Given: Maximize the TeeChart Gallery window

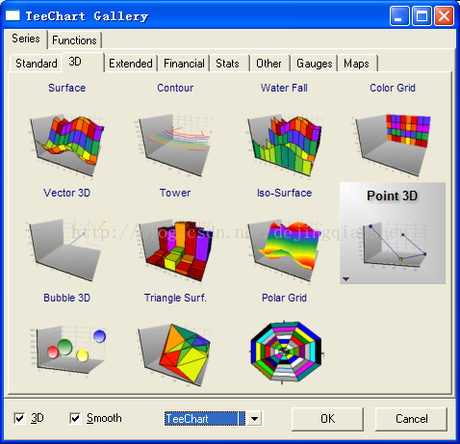Looking at the screenshot, I should pyautogui.click(x=422, y=15).
